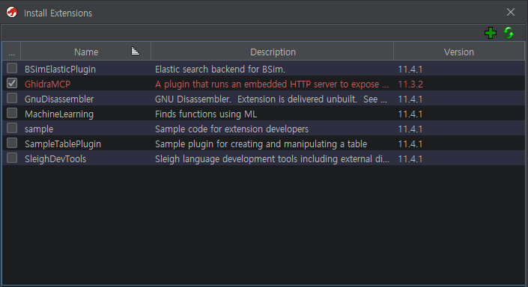Viewport: 528px width, 287px height.
Task: Click the 11.4.1 version of GnuDisassembler
Action: (x=410, y=99)
